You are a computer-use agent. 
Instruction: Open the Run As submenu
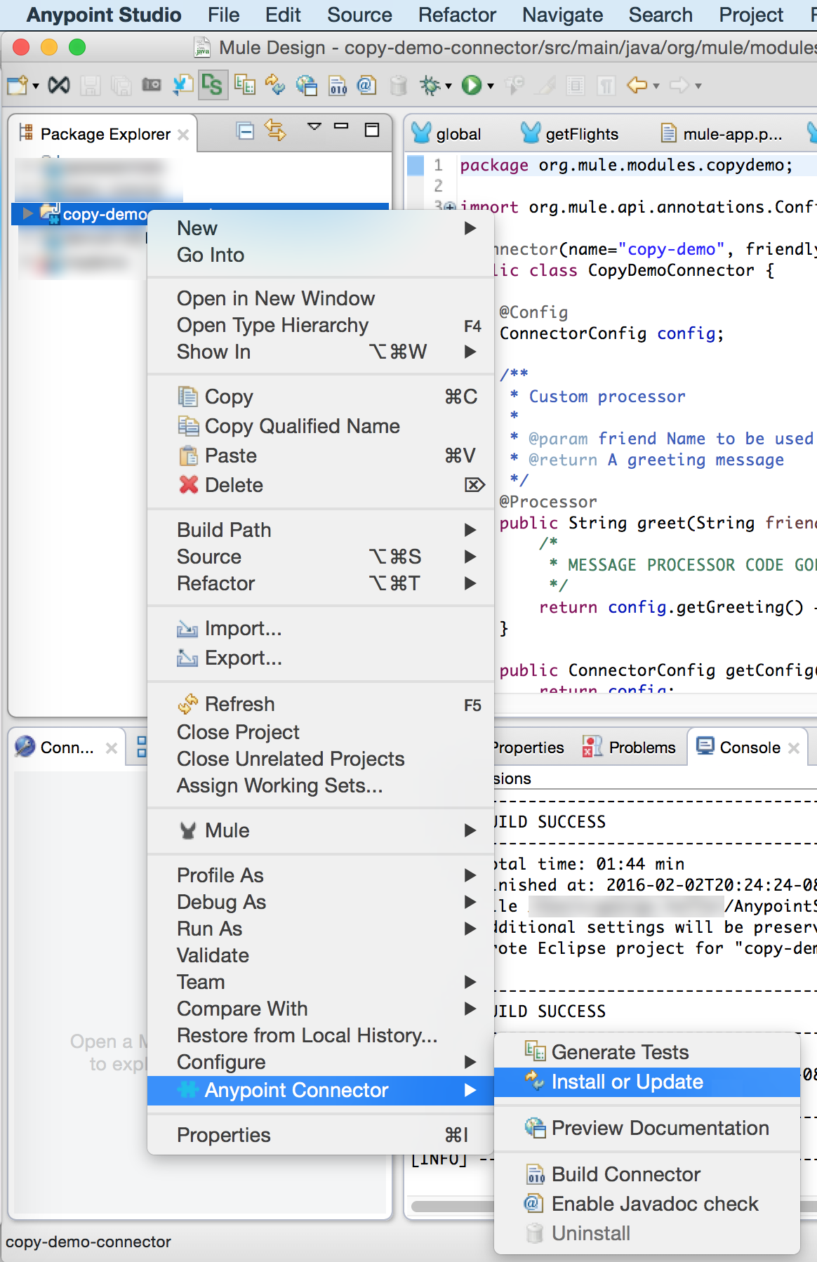[210, 929]
